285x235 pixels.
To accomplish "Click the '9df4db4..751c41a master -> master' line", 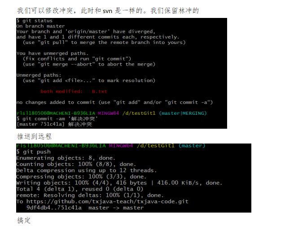I will coord(85,208).
